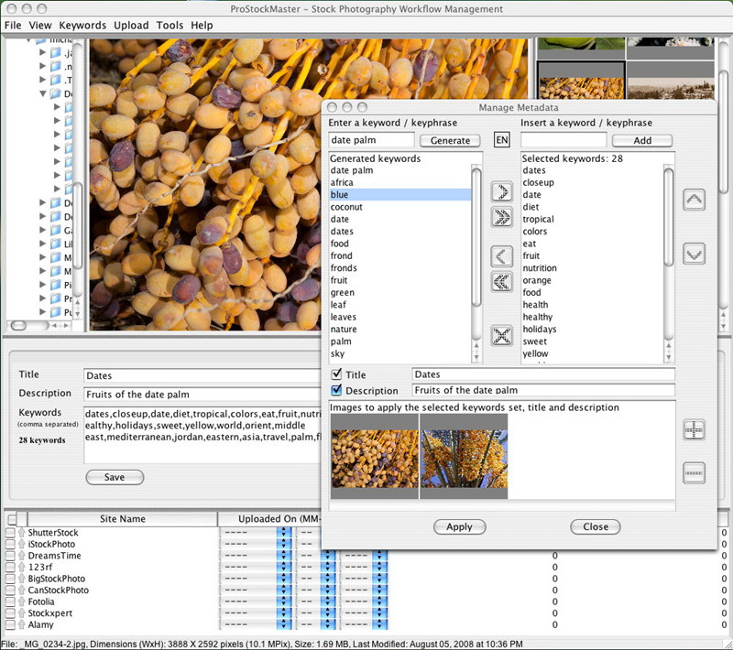Click the X clear keywords button
This screenshot has height=650, width=733.
[x=501, y=336]
